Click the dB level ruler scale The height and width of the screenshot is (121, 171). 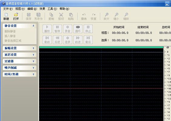[167, 84]
